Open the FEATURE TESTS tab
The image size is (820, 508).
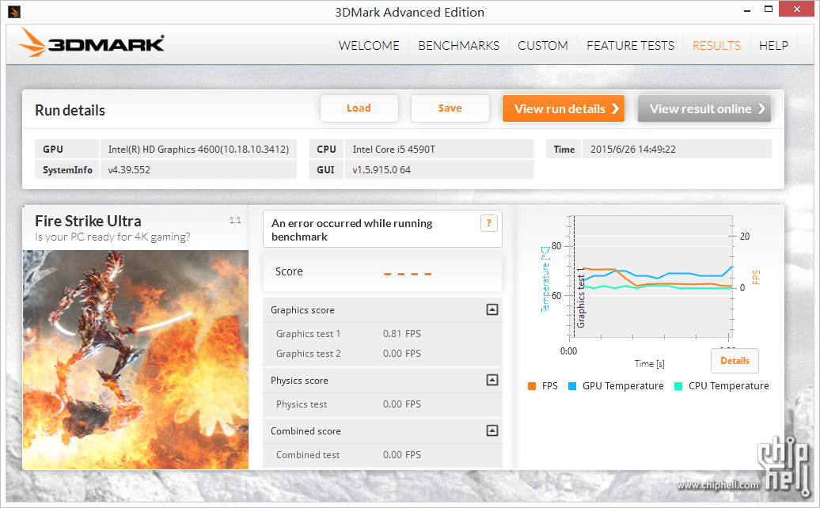[x=630, y=45]
